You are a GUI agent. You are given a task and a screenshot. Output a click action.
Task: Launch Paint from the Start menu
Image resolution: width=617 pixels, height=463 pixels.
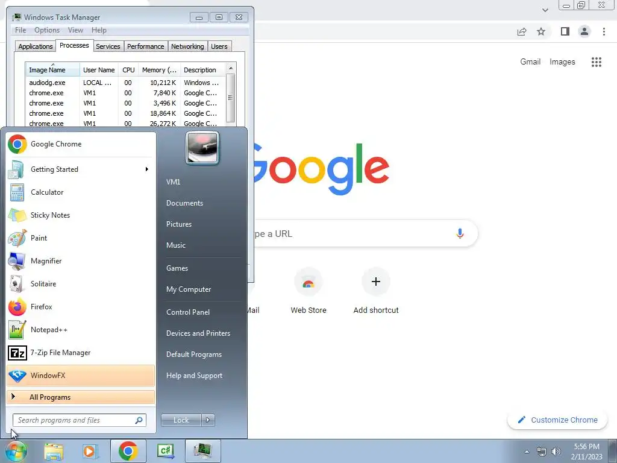(81, 238)
